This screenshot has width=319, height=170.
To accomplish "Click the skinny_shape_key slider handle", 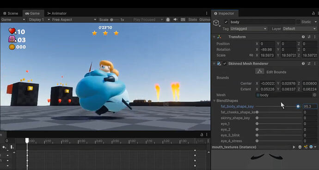I will tap(257, 118).
